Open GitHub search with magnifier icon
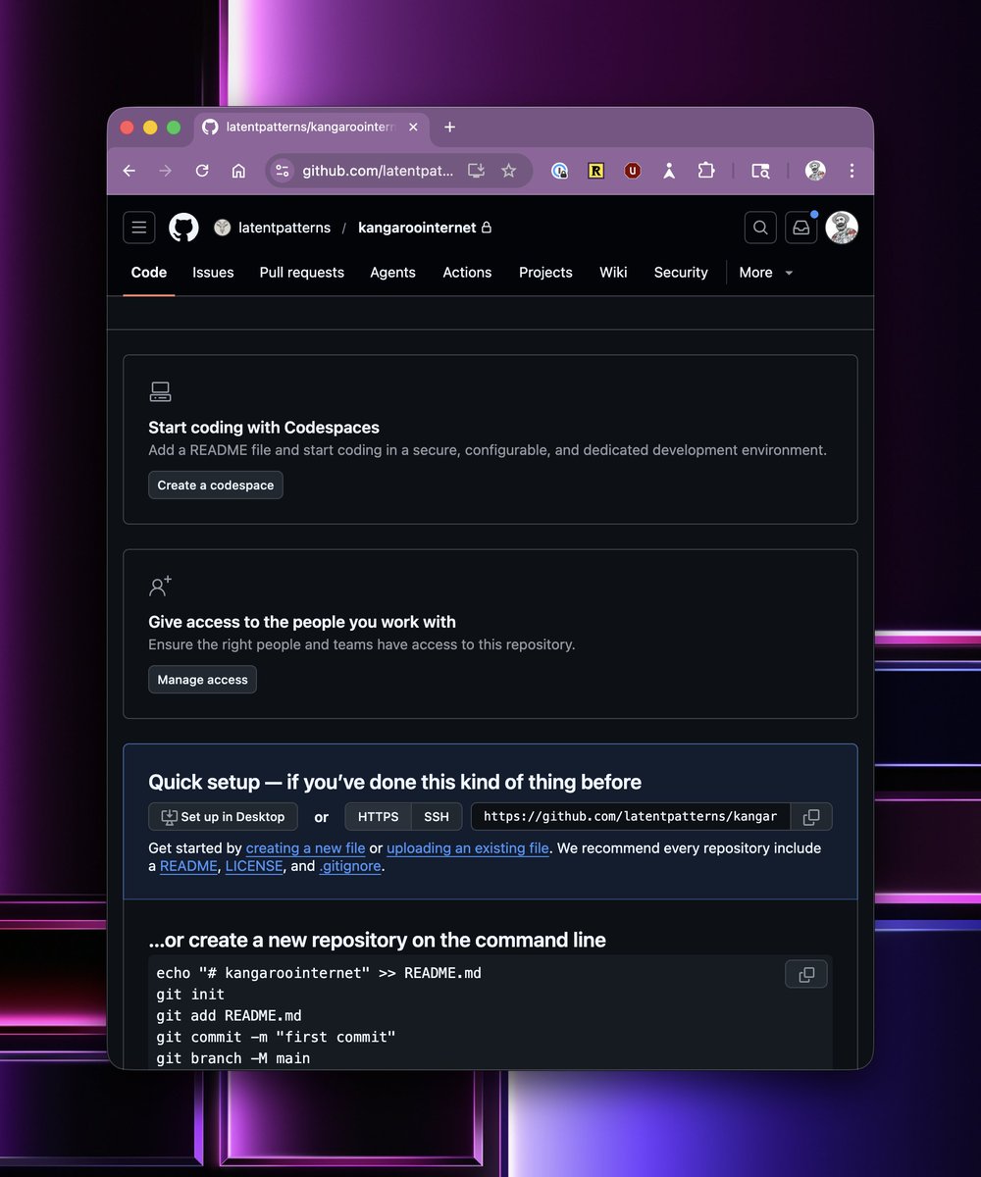 click(760, 228)
